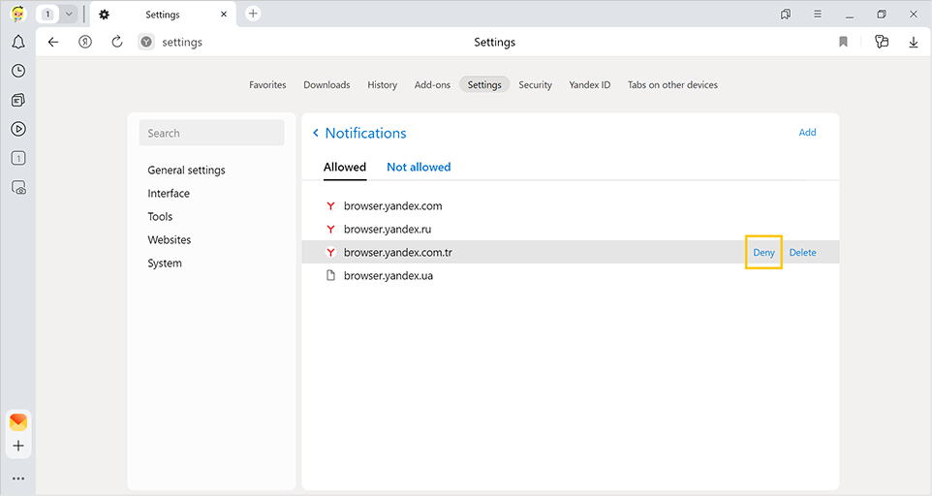
Task: Open Yandex Mail icon in sidebar
Action: coord(17,422)
